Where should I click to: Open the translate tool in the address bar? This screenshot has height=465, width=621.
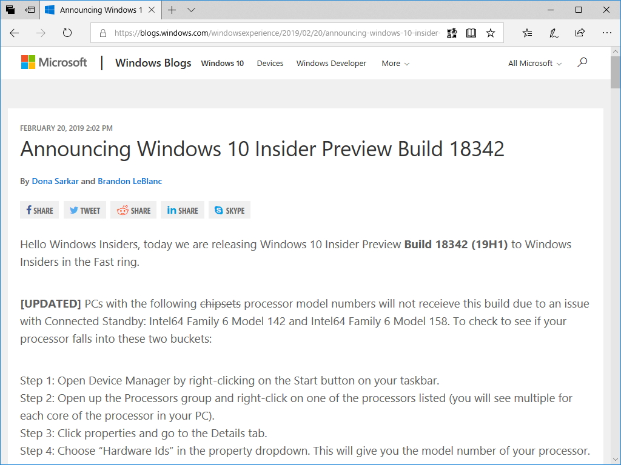tap(452, 33)
